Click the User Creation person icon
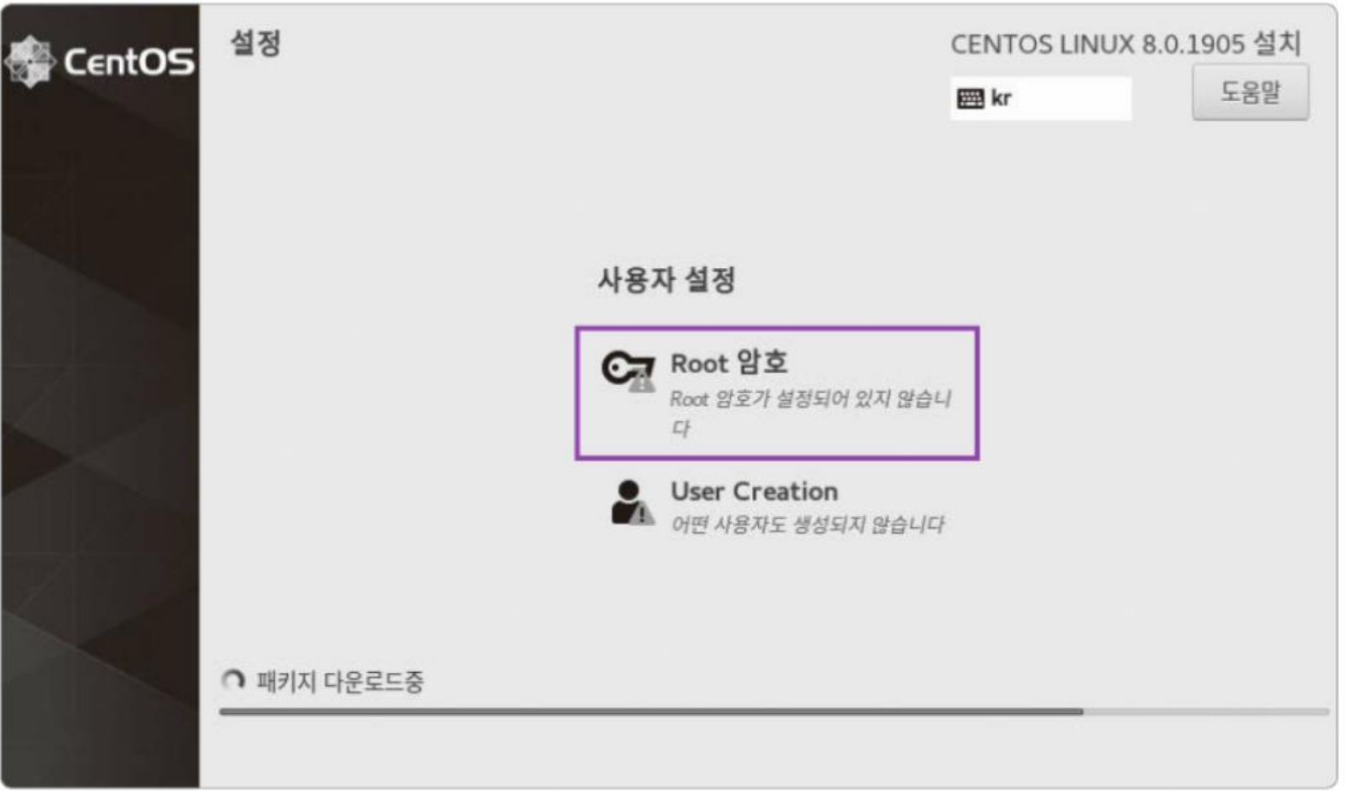1345x791 pixels. coord(632,503)
